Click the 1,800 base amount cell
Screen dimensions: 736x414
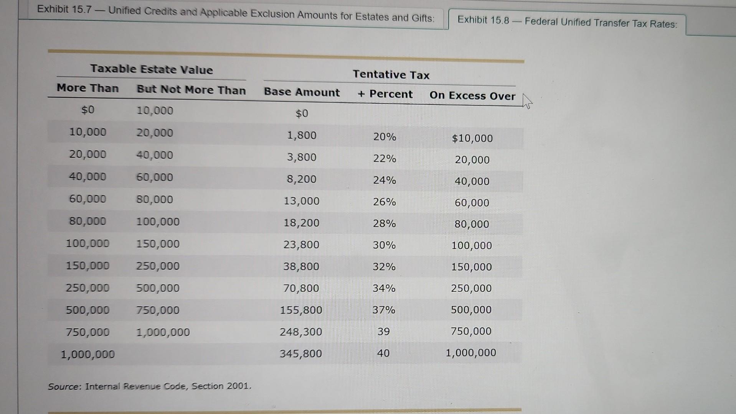click(301, 135)
